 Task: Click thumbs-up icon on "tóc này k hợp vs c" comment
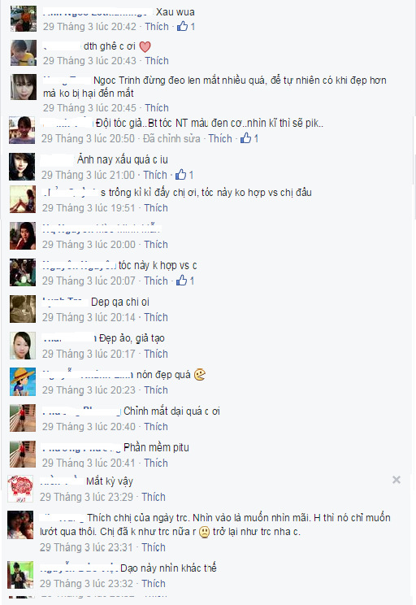(181, 281)
